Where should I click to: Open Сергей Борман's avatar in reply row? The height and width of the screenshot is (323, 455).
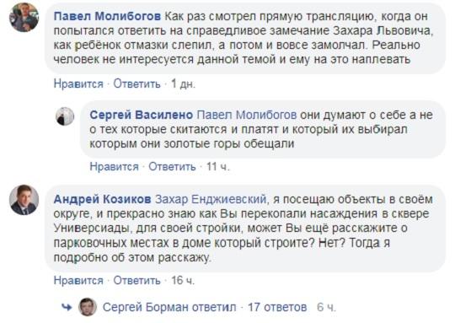88,307
